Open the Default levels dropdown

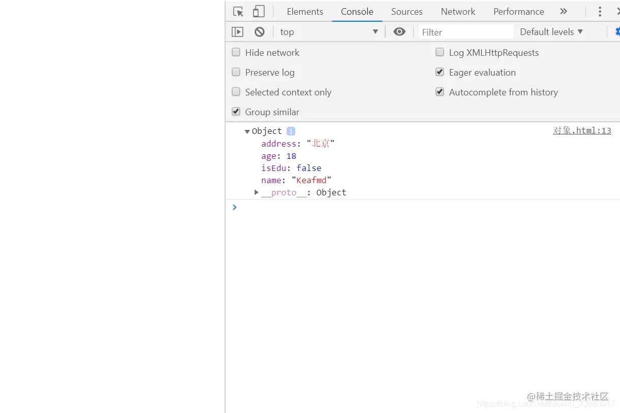point(551,32)
